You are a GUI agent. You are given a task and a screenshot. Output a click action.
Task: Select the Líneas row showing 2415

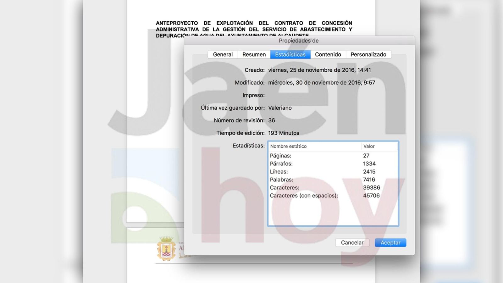[299, 171]
